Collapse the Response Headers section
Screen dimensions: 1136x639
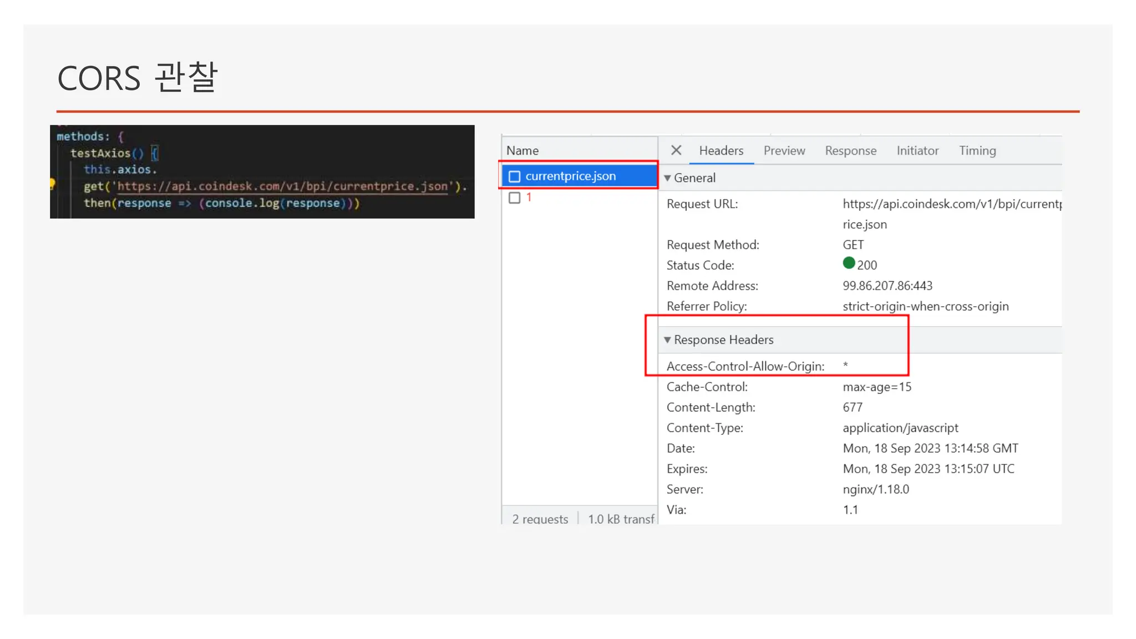coord(668,340)
